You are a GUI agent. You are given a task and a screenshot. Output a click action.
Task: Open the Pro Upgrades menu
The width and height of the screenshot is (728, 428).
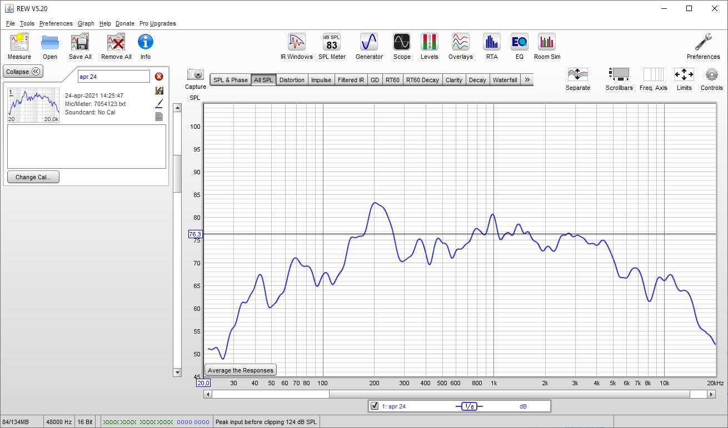157,23
